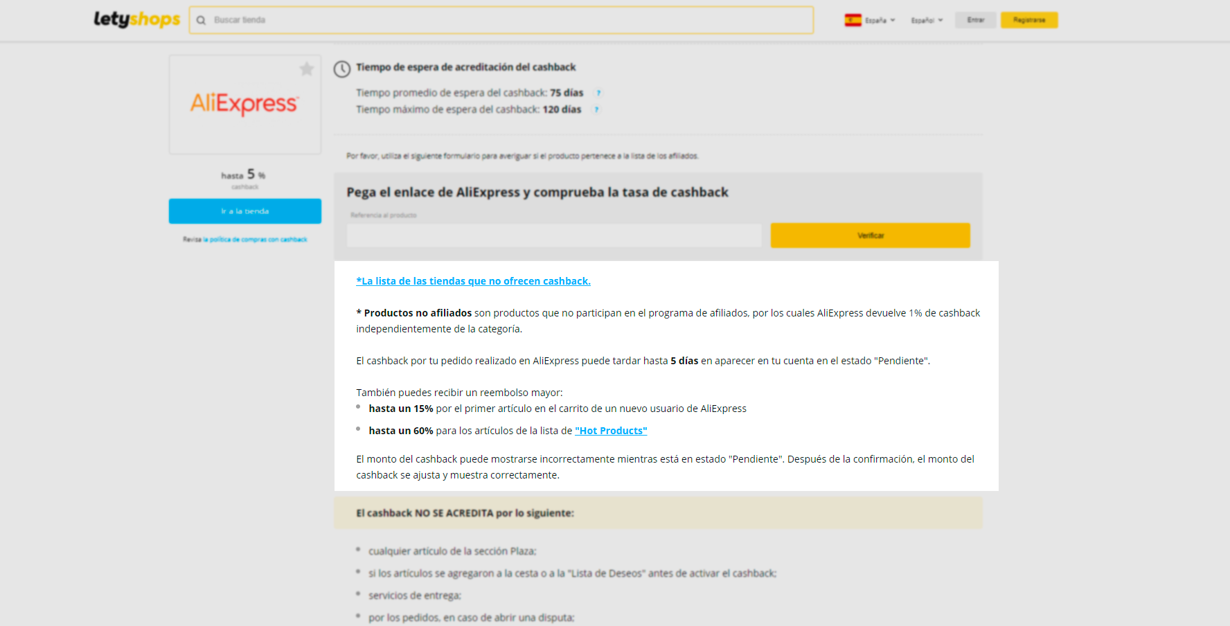Screen dimensions: 1230x626
Task: Click 'El cashback NO SE ACREDITA' banner
Action: (658, 513)
